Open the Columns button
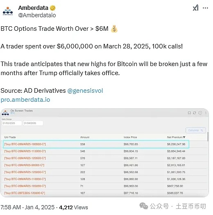The image size is (213, 215). point(196,130)
